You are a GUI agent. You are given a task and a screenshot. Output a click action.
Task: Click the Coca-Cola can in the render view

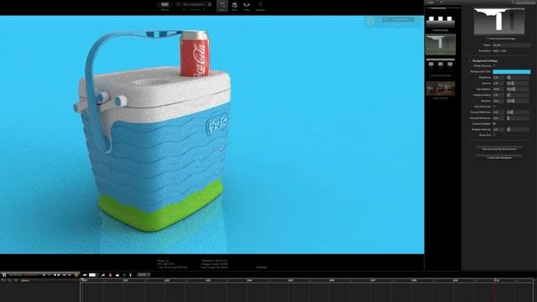point(195,54)
